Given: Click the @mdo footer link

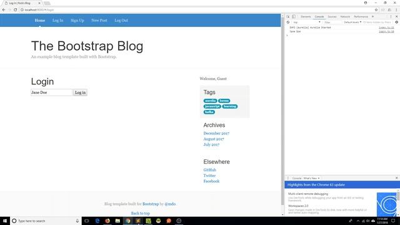Looking at the screenshot, I should [x=170, y=204].
